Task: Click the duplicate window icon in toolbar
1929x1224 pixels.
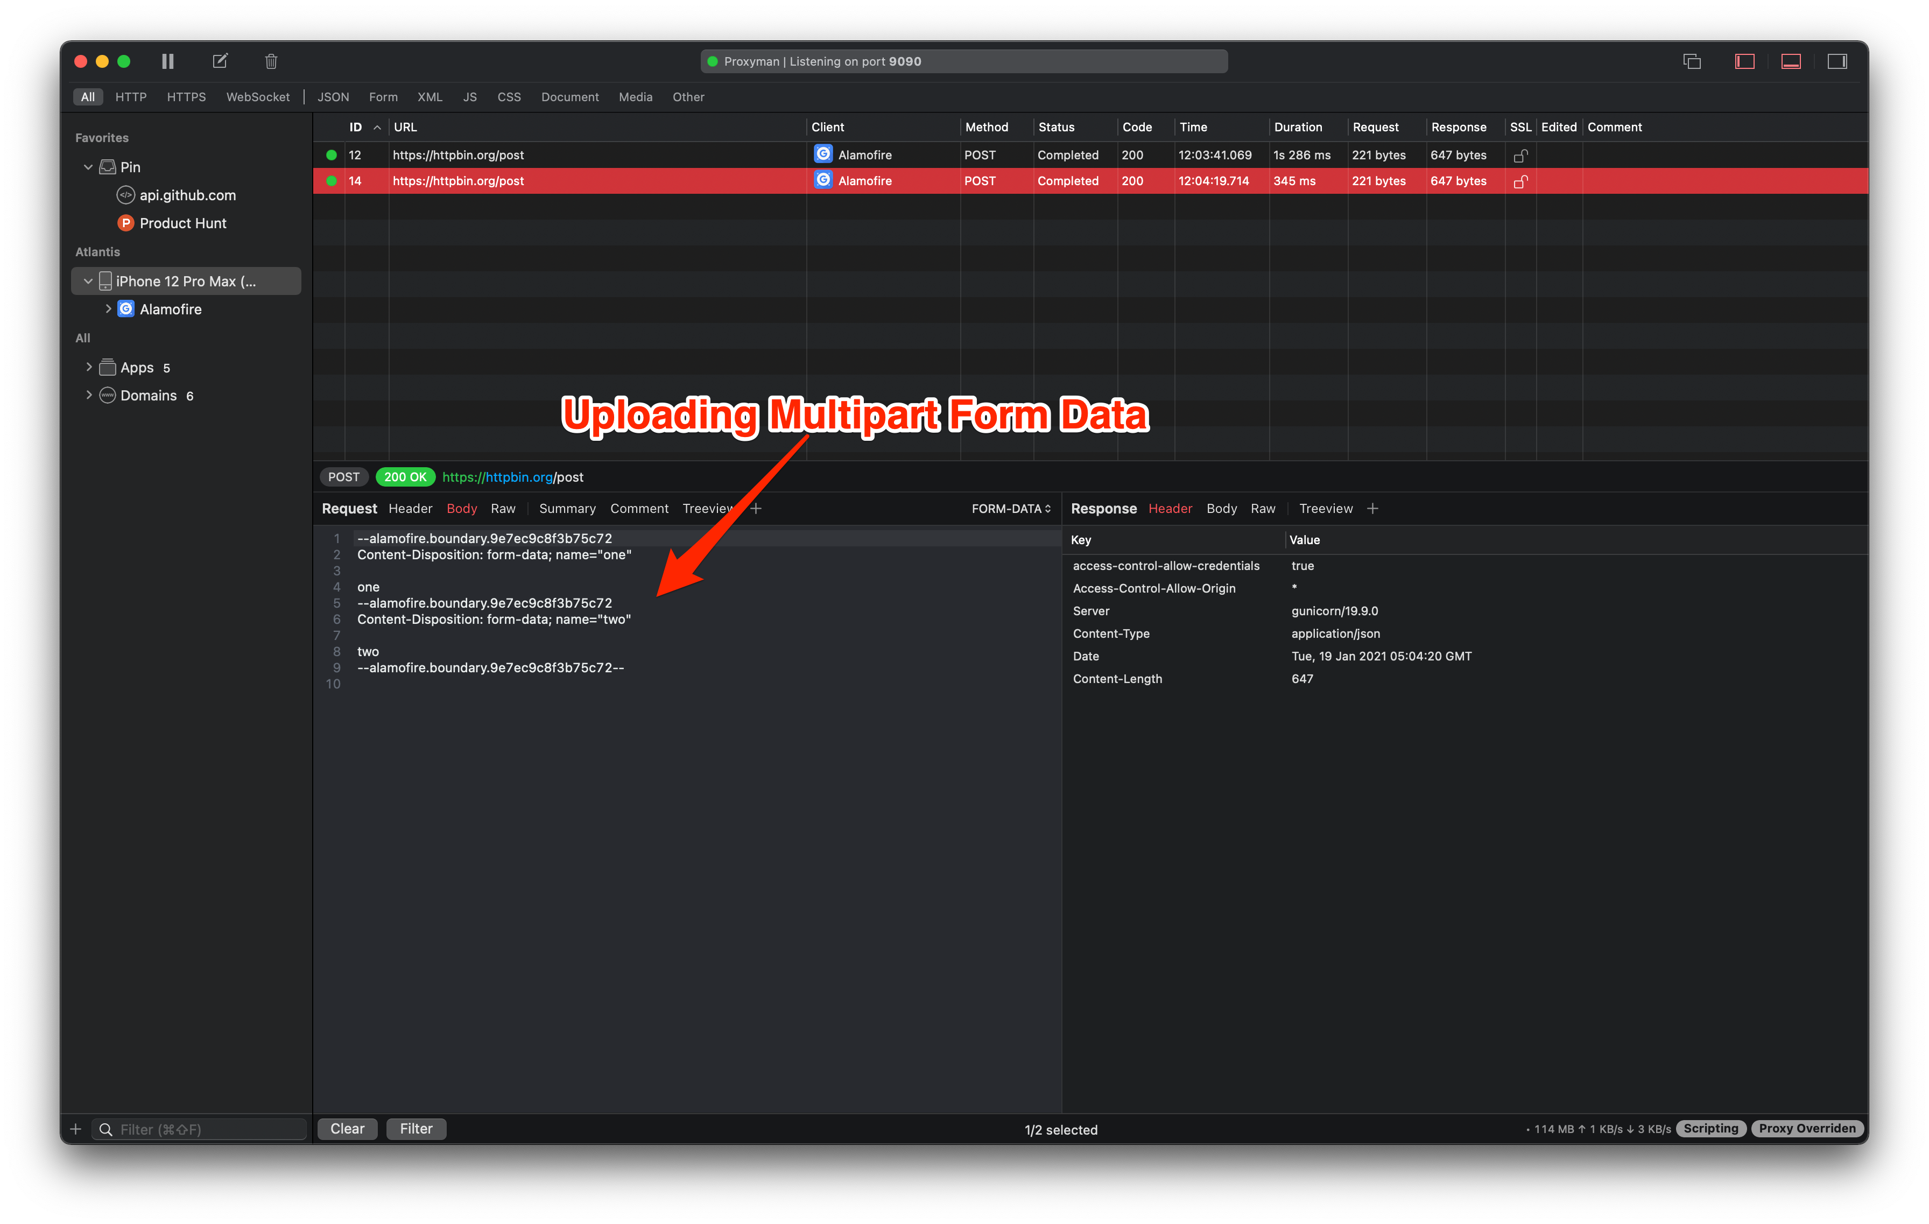Action: tap(1692, 61)
